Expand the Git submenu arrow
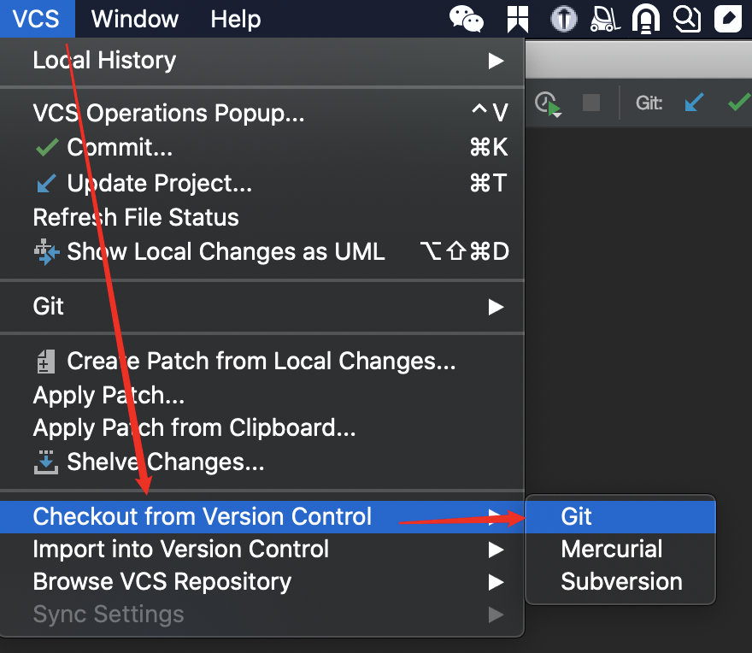752x653 pixels. (496, 306)
